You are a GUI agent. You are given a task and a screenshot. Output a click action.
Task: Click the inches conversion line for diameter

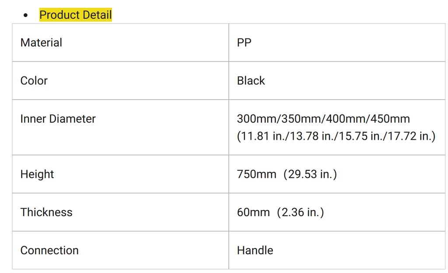click(x=336, y=136)
